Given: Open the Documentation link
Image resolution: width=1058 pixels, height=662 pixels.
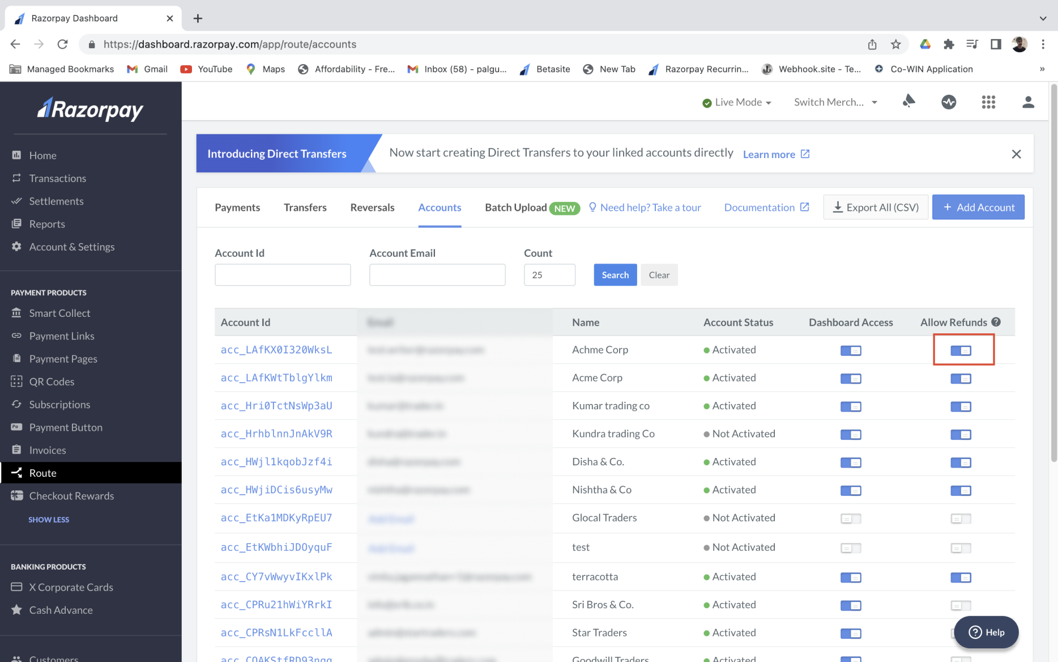Looking at the screenshot, I should coord(766,207).
